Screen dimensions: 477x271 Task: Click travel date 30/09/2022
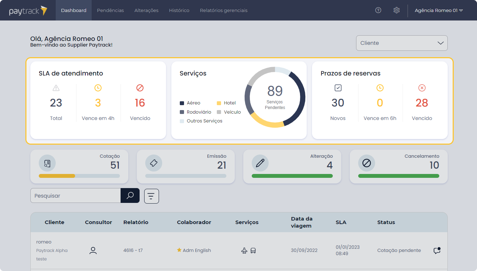[304, 251]
